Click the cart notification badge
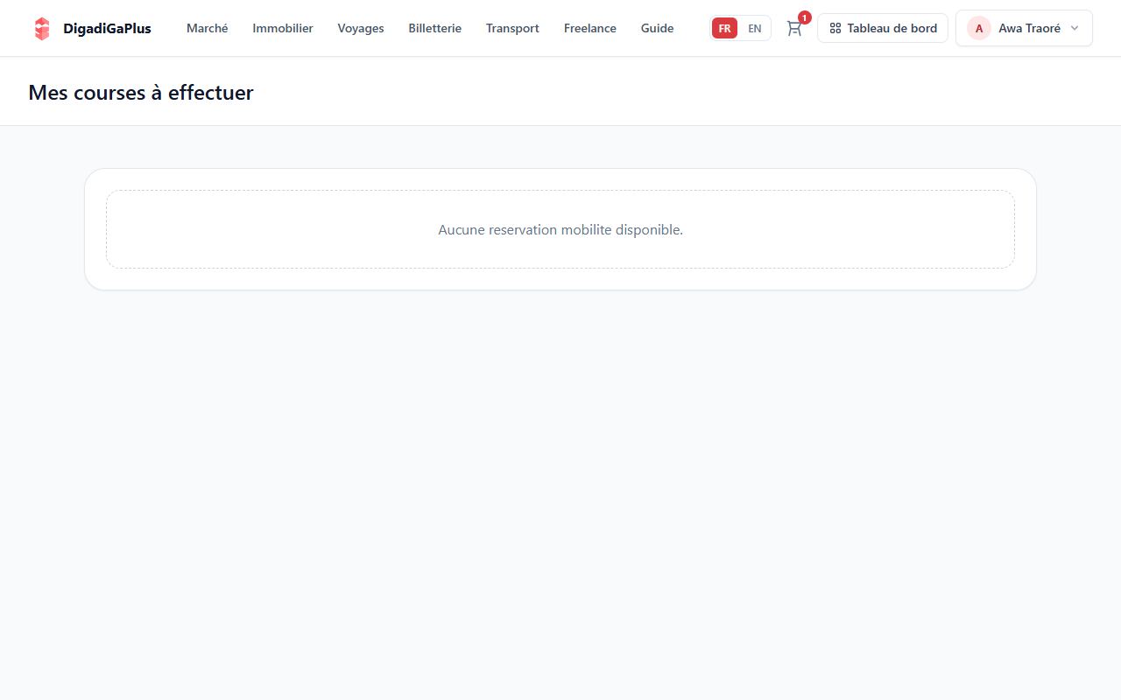Viewport: 1121px width, 700px height. click(x=804, y=17)
